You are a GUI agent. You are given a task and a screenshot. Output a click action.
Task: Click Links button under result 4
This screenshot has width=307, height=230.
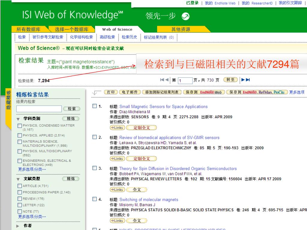pyautogui.click(x=117, y=221)
